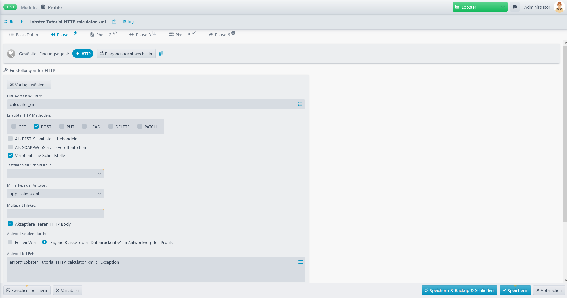Check Als REST-Schnittstelle behandeln
This screenshot has height=298, width=567.
[10, 138]
